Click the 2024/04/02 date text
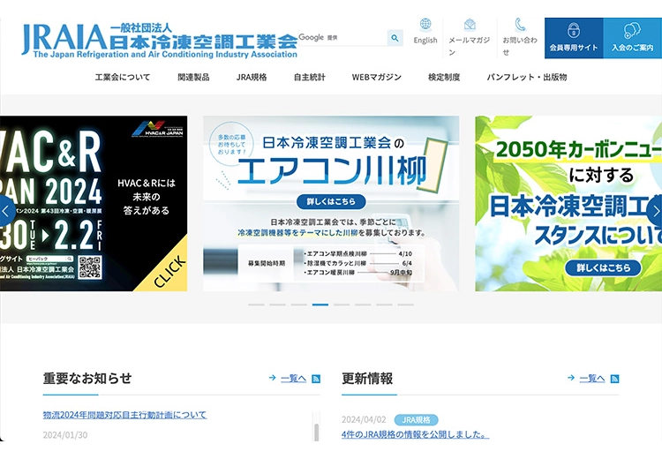The image size is (662, 459). [364, 420]
